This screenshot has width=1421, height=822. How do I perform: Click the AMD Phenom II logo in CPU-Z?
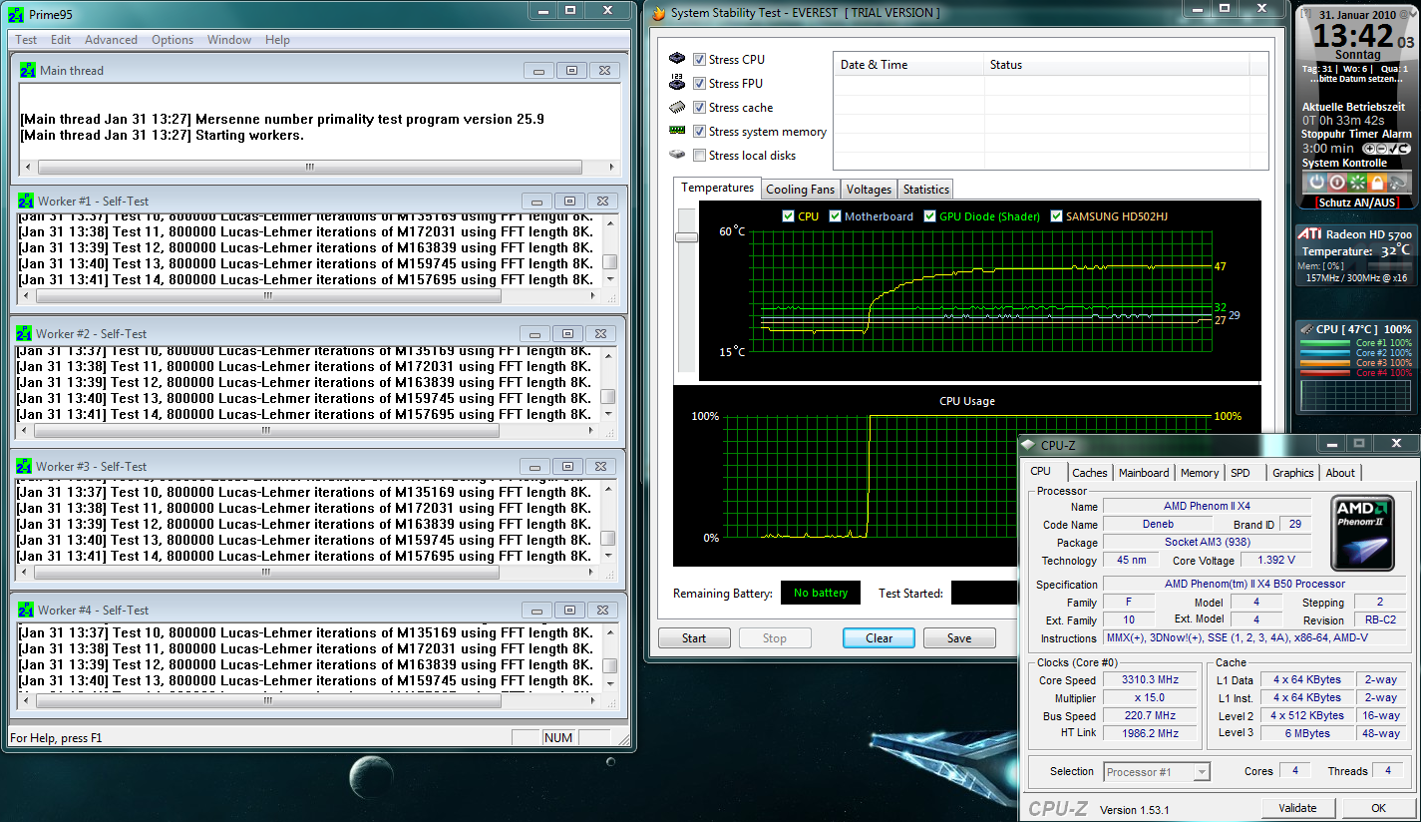click(1362, 534)
